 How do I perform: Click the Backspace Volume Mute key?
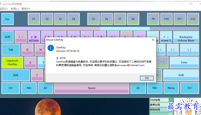186,37
